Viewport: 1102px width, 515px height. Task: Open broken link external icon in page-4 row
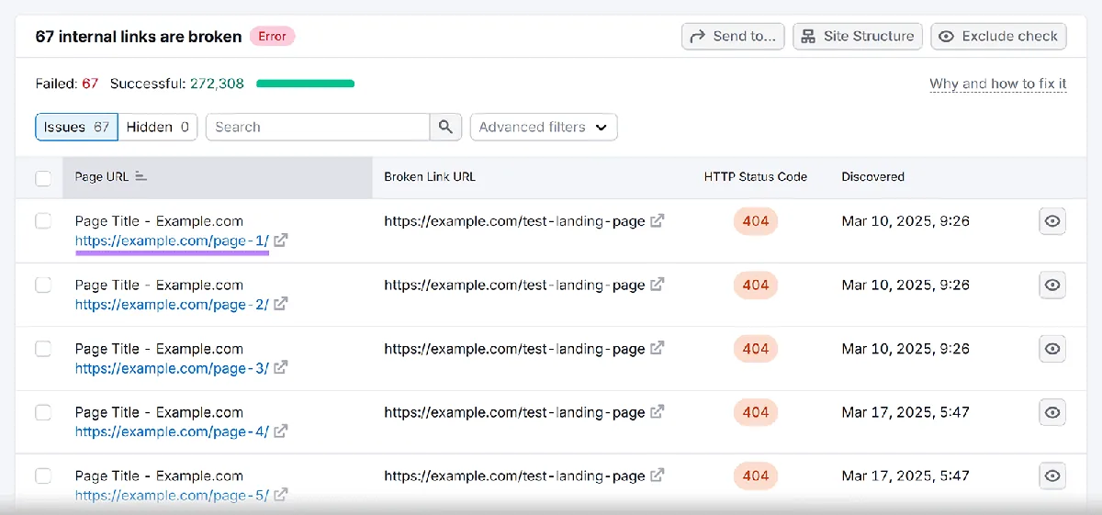658,411
